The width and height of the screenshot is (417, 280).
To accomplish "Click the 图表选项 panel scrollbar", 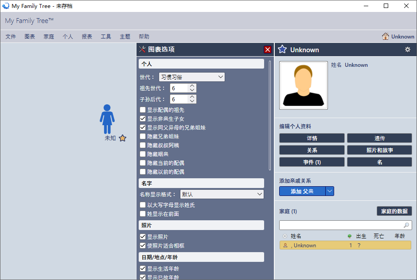I will pos(270,115).
